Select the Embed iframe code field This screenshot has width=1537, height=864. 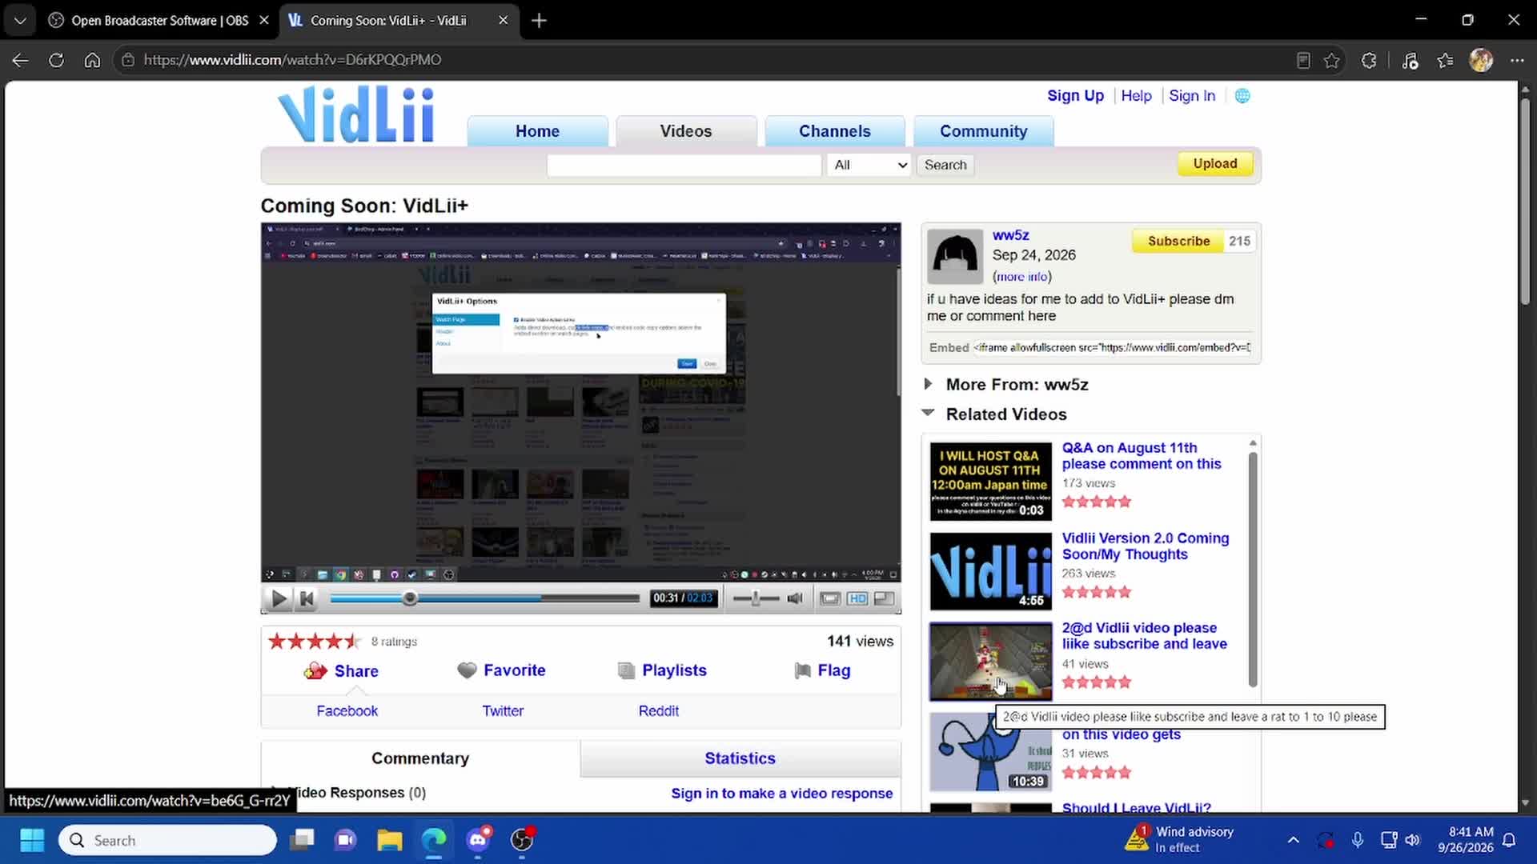[1112, 347]
